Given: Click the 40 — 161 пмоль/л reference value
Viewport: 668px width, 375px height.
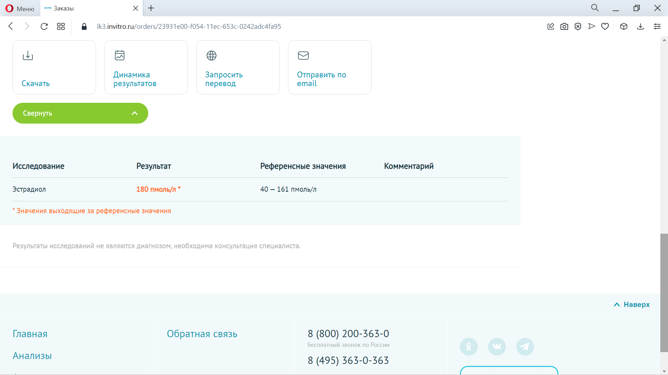Looking at the screenshot, I should tap(288, 189).
